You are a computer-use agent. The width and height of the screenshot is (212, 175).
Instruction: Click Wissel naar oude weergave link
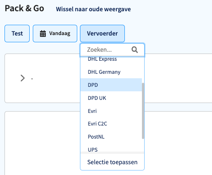pos(93,9)
